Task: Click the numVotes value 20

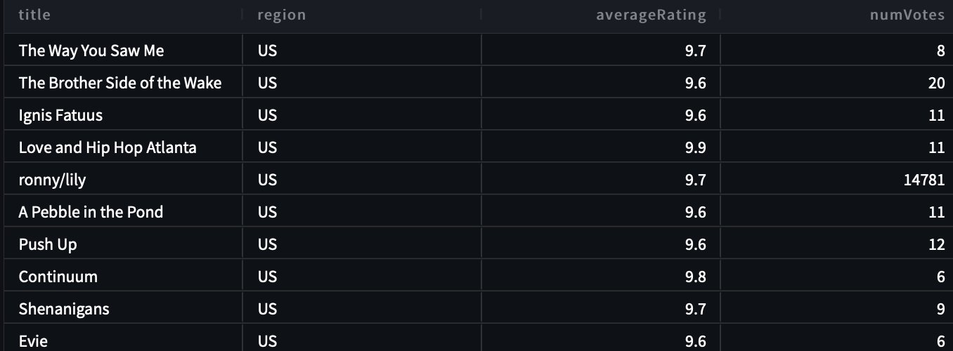Action: (x=836, y=83)
